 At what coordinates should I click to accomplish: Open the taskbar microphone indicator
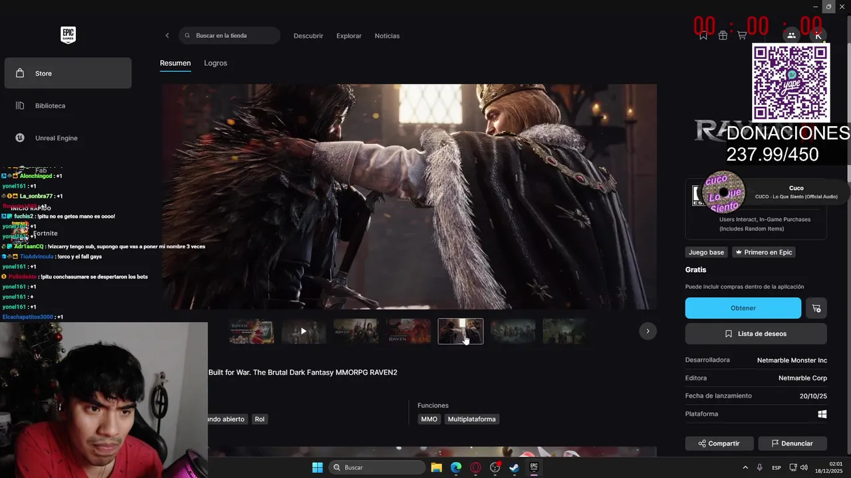pos(759,467)
